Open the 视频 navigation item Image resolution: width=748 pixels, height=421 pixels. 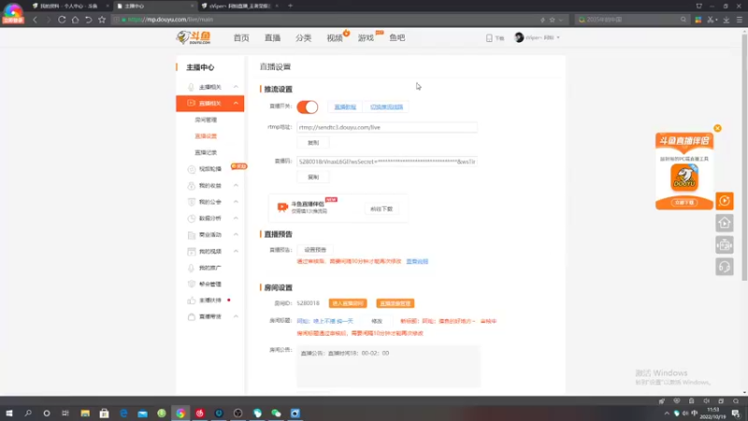(335, 37)
